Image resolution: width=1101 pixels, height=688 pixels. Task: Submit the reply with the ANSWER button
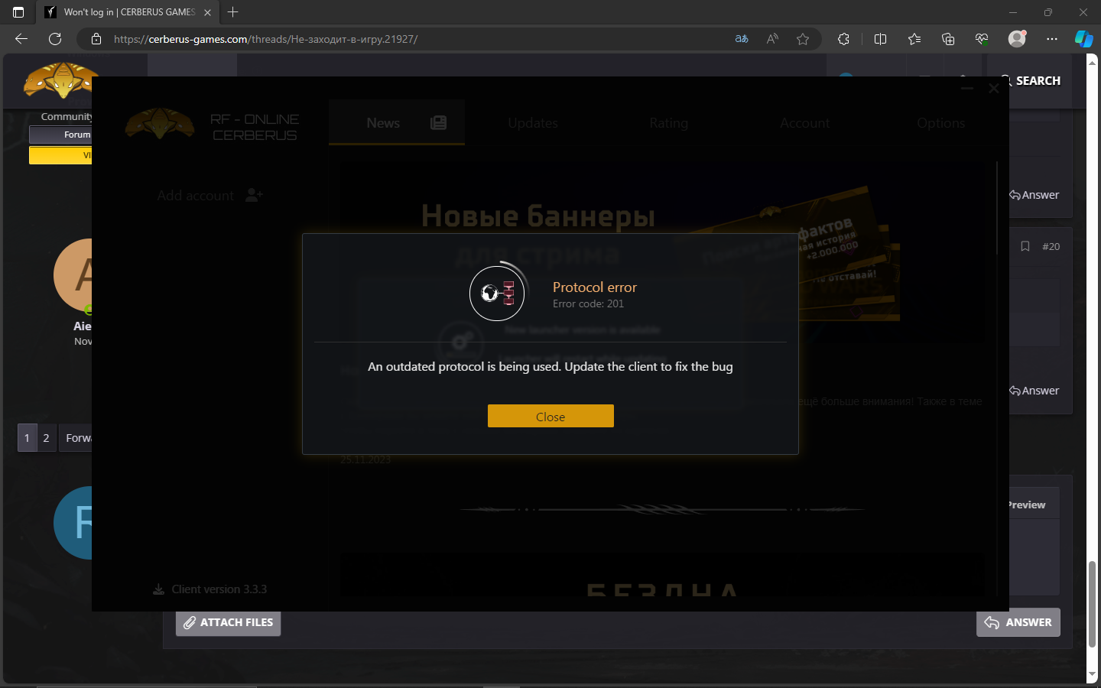pos(1018,622)
